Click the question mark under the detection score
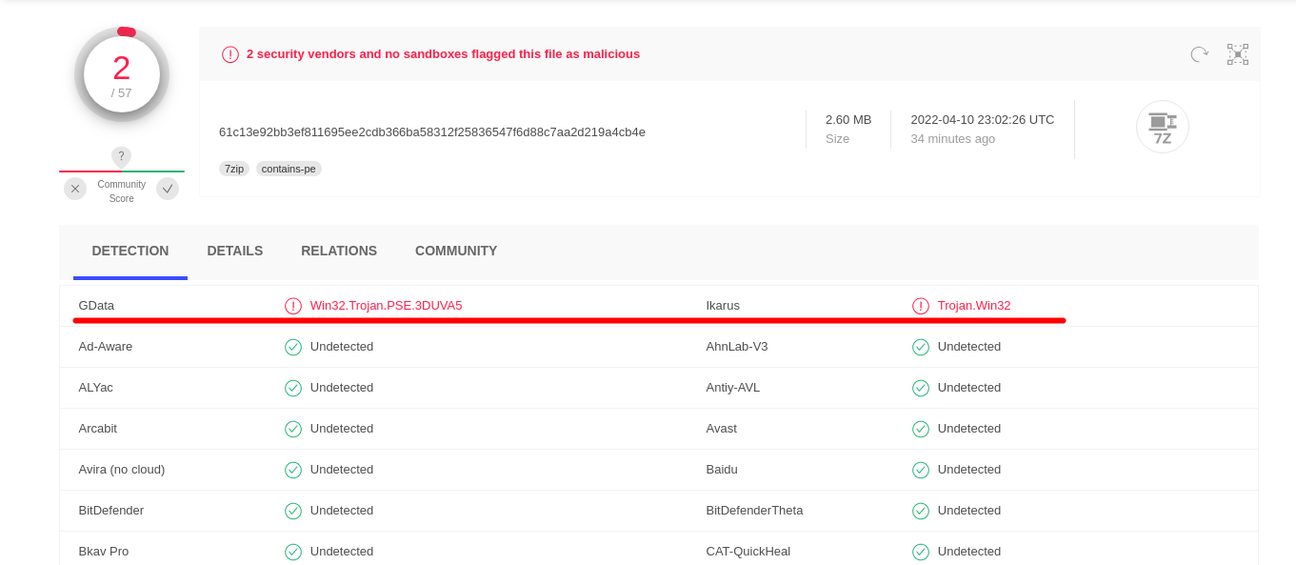1296x565 pixels. tap(121, 156)
